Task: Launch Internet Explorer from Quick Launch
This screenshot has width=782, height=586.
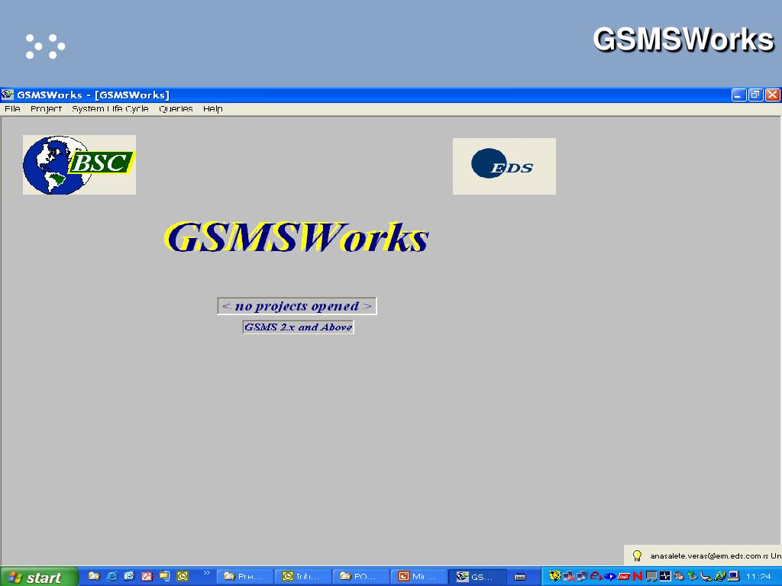Action: [x=112, y=576]
